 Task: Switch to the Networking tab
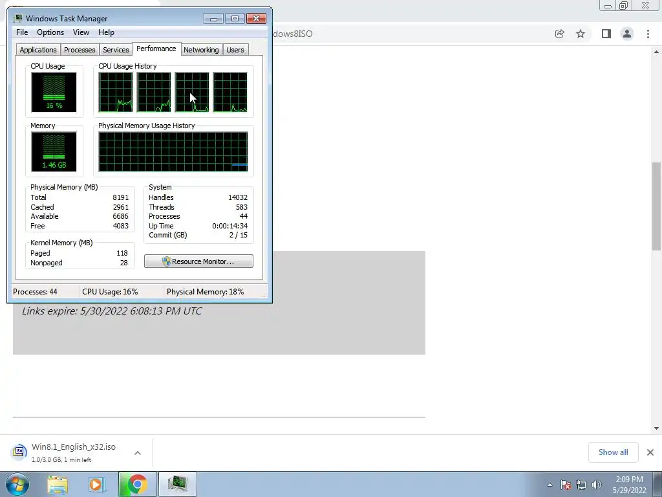pos(201,50)
